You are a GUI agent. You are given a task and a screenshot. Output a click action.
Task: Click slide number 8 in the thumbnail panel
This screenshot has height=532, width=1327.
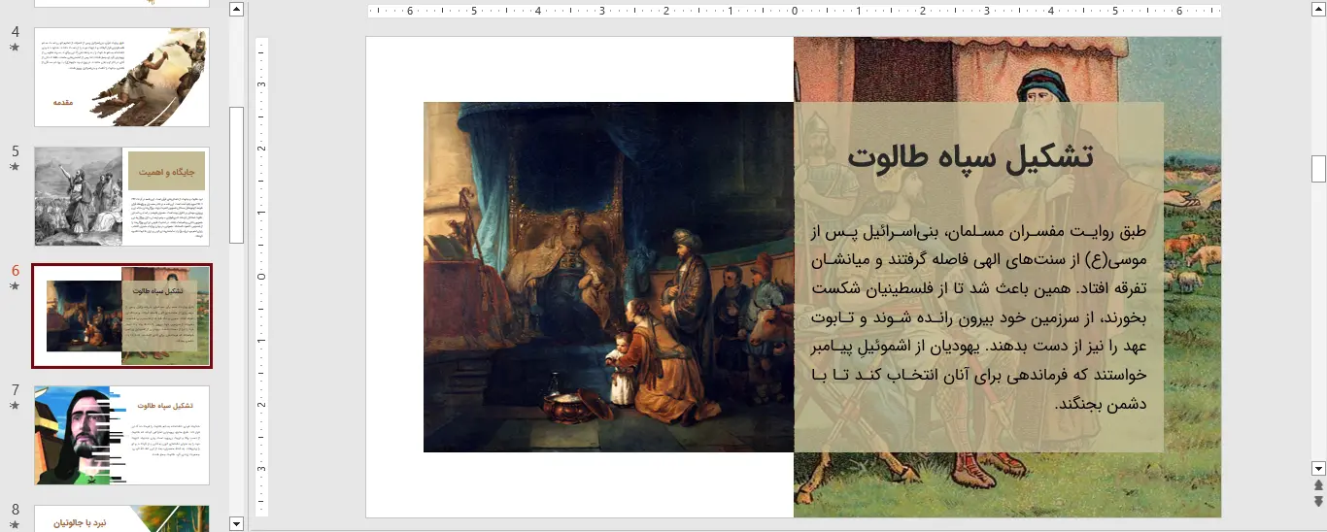point(15,510)
